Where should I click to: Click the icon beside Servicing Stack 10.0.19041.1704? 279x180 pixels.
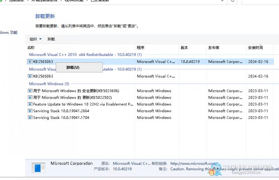(x=30, y=118)
